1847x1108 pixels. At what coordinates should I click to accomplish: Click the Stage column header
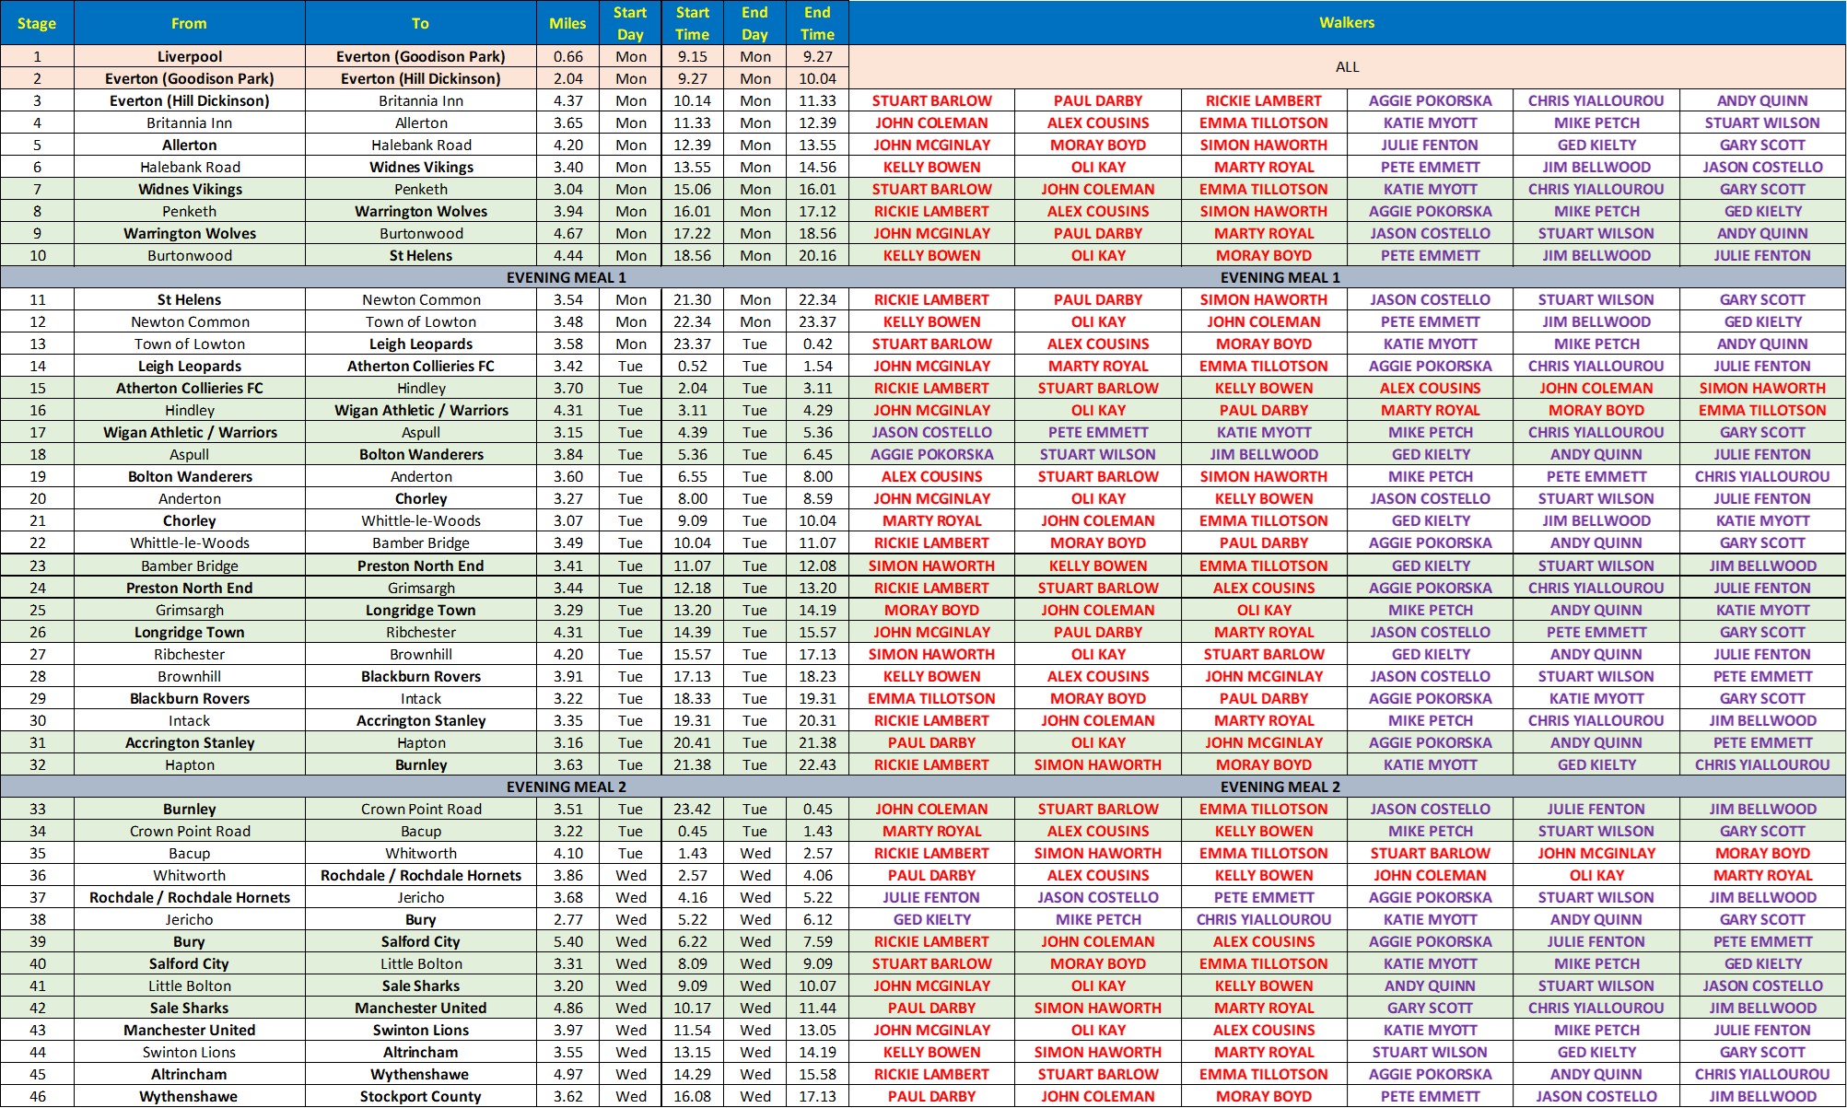[37, 23]
